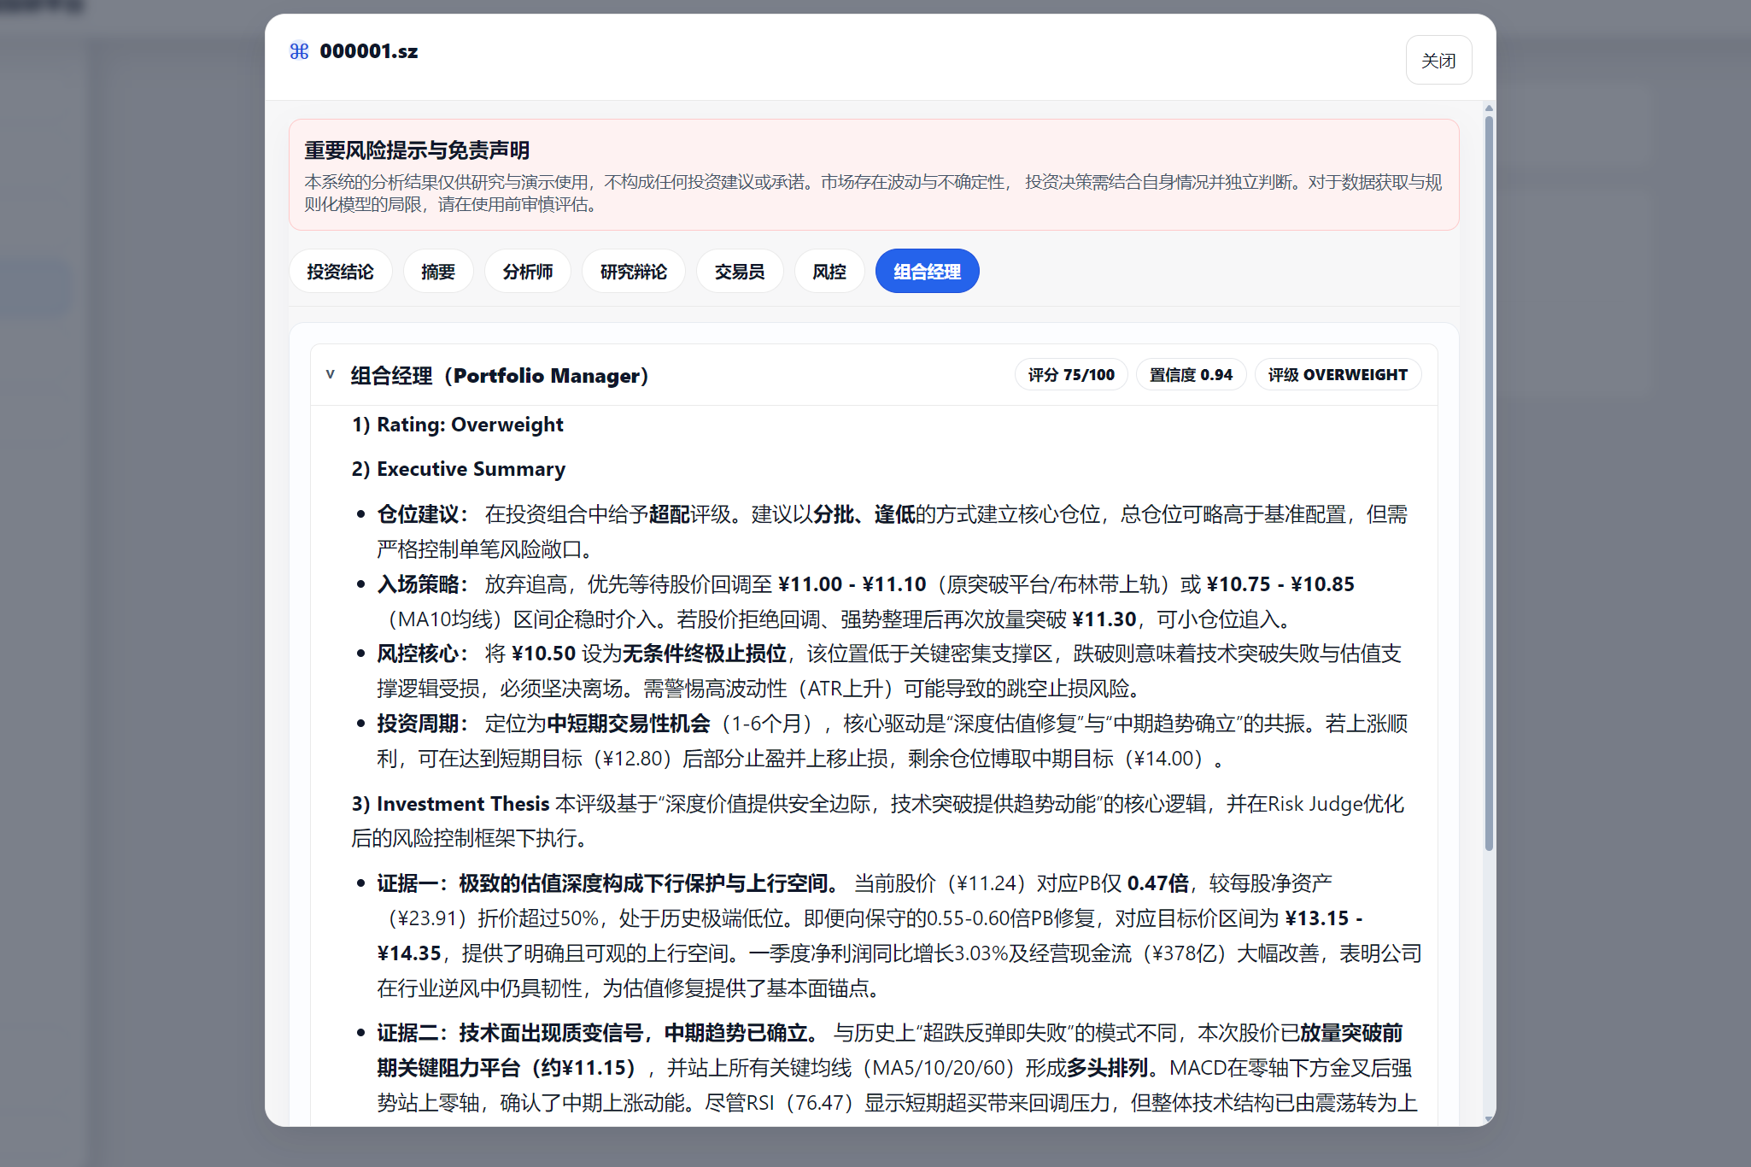Open the 摘要 tab

438,272
